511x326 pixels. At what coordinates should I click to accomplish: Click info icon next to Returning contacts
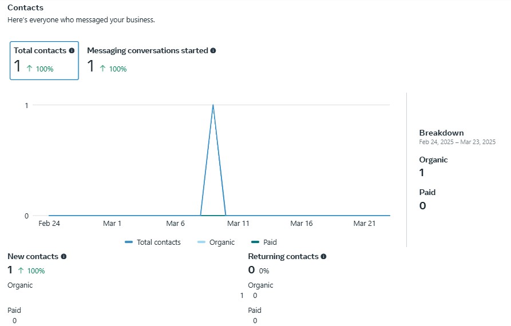pyautogui.click(x=323, y=256)
